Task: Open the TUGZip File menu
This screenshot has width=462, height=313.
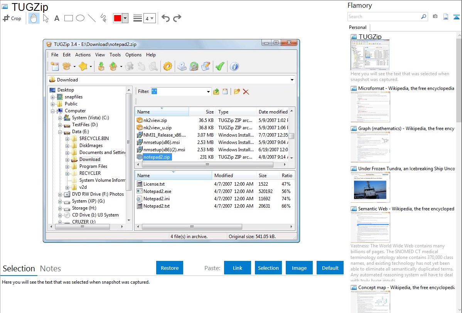Action: (x=55, y=55)
